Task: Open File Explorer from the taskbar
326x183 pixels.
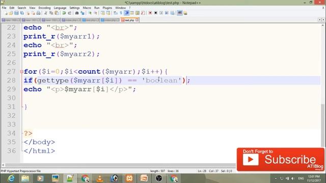Action: click(x=25, y=178)
